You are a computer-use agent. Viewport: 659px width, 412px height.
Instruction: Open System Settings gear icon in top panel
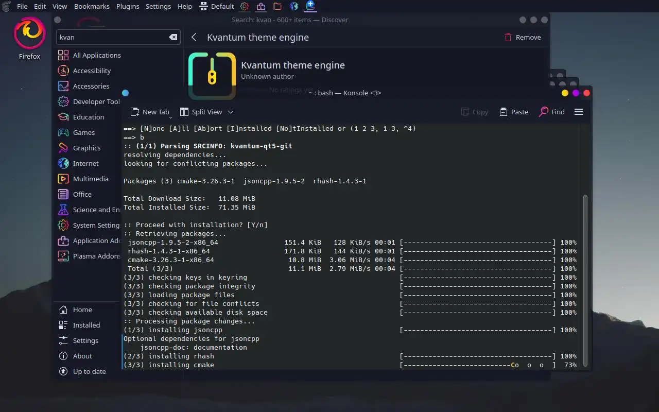tap(245, 6)
